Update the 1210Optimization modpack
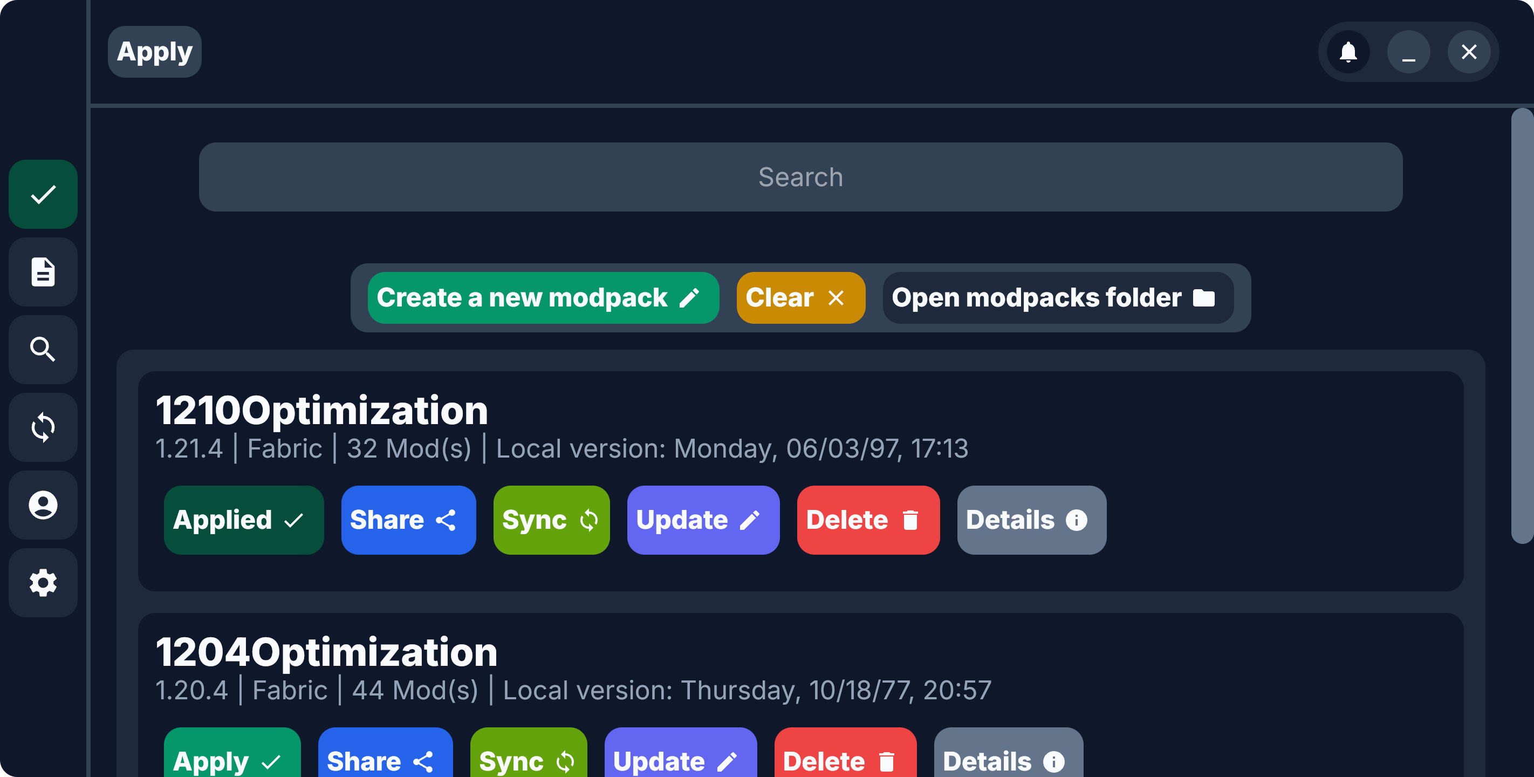1534x777 pixels. click(x=703, y=520)
